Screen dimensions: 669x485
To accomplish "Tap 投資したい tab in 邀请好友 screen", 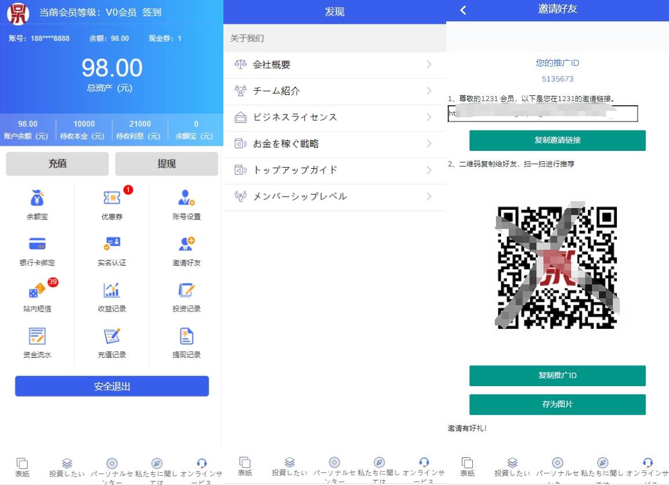I will coord(512,468).
